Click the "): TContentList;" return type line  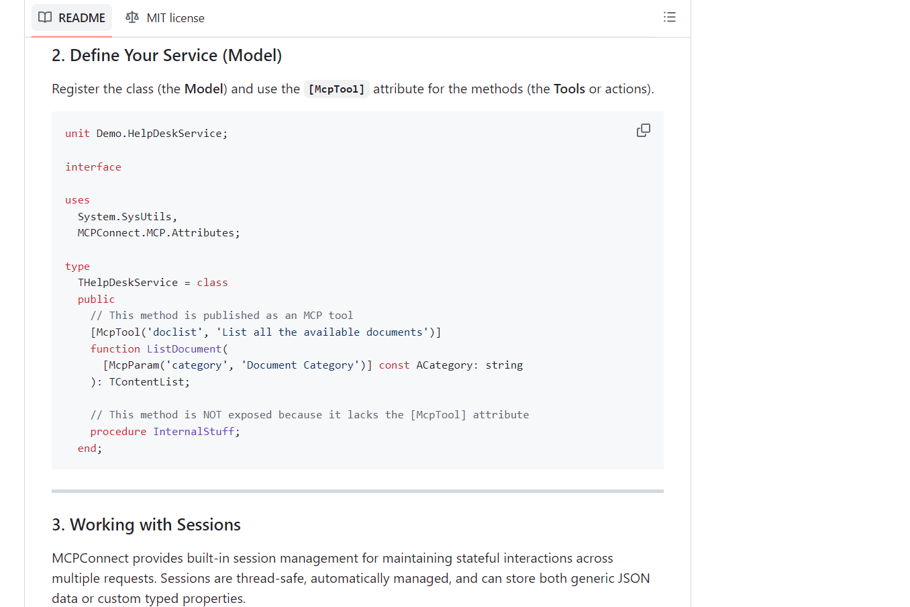click(140, 382)
